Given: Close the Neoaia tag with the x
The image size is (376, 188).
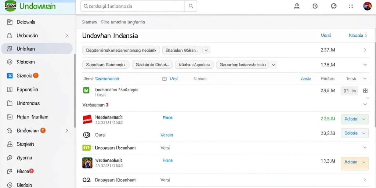Looking at the screenshot, I should (x=366, y=36).
